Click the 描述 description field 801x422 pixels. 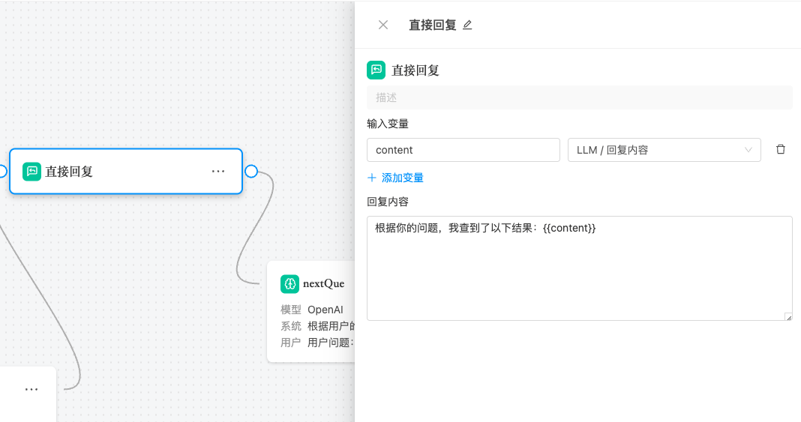[x=579, y=97]
